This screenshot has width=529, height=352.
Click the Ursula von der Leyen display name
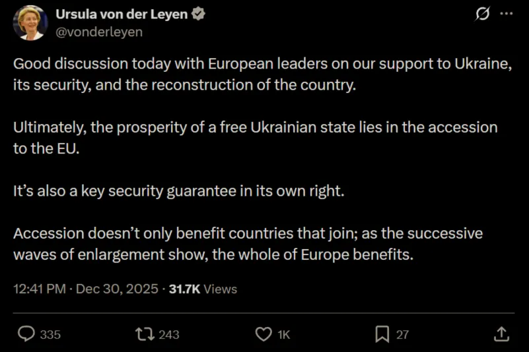(x=122, y=15)
